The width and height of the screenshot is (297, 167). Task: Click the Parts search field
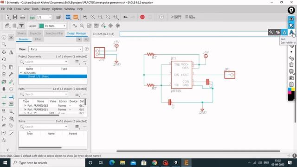click(x=44, y=94)
